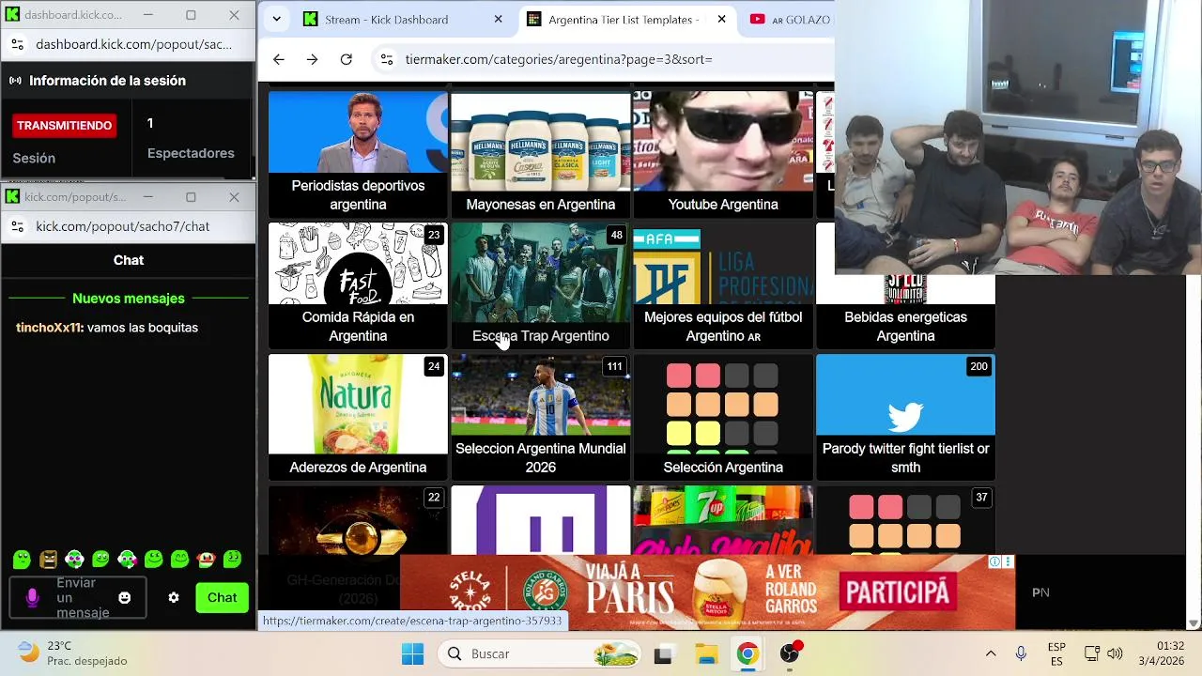The width and height of the screenshot is (1202, 676).
Task: Click the Stella Artois Participá ad banner
Action: point(707,593)
